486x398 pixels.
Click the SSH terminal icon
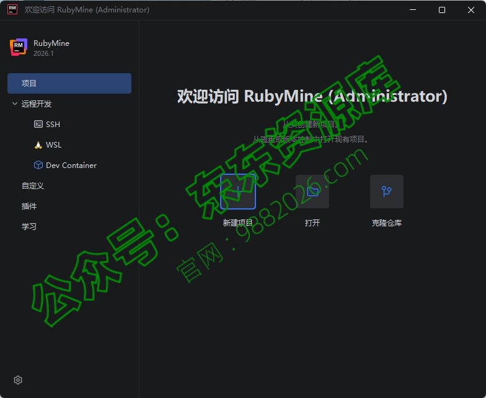point(38,124)
